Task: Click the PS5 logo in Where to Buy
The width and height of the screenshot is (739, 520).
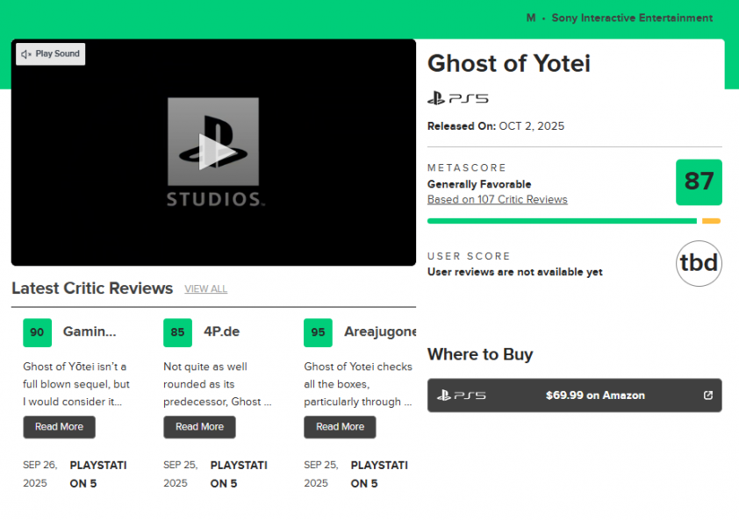Action: 462,395
